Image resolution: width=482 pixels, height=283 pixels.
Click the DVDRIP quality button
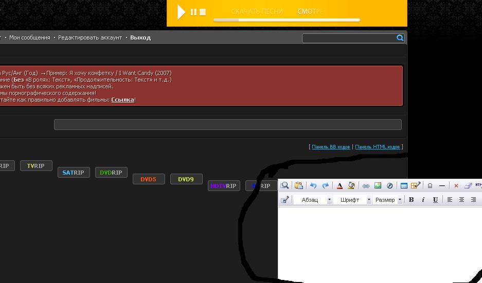111,173
